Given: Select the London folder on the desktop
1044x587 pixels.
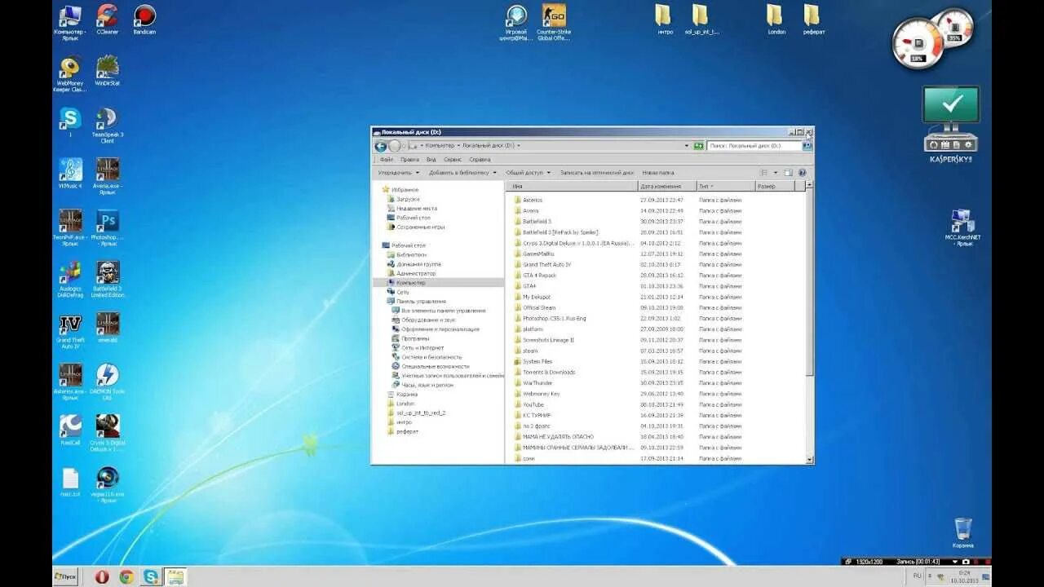Looking at the screenshot, I should (775, 20).
